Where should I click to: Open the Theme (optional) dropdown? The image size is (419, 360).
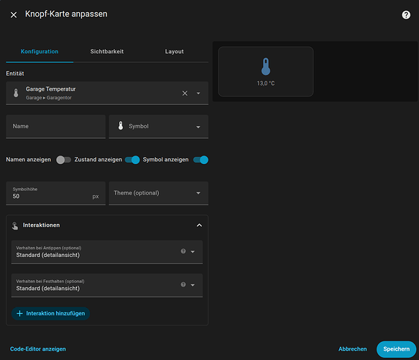tap(158, 193)
